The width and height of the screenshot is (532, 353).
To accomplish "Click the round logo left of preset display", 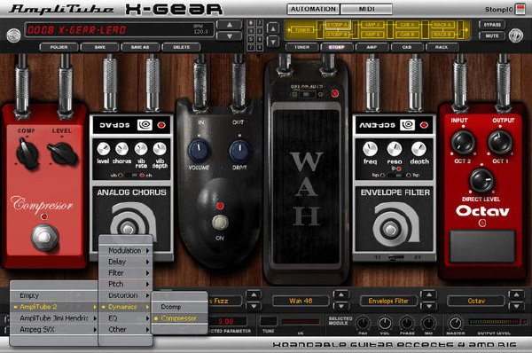I will (x=13, y=35).
